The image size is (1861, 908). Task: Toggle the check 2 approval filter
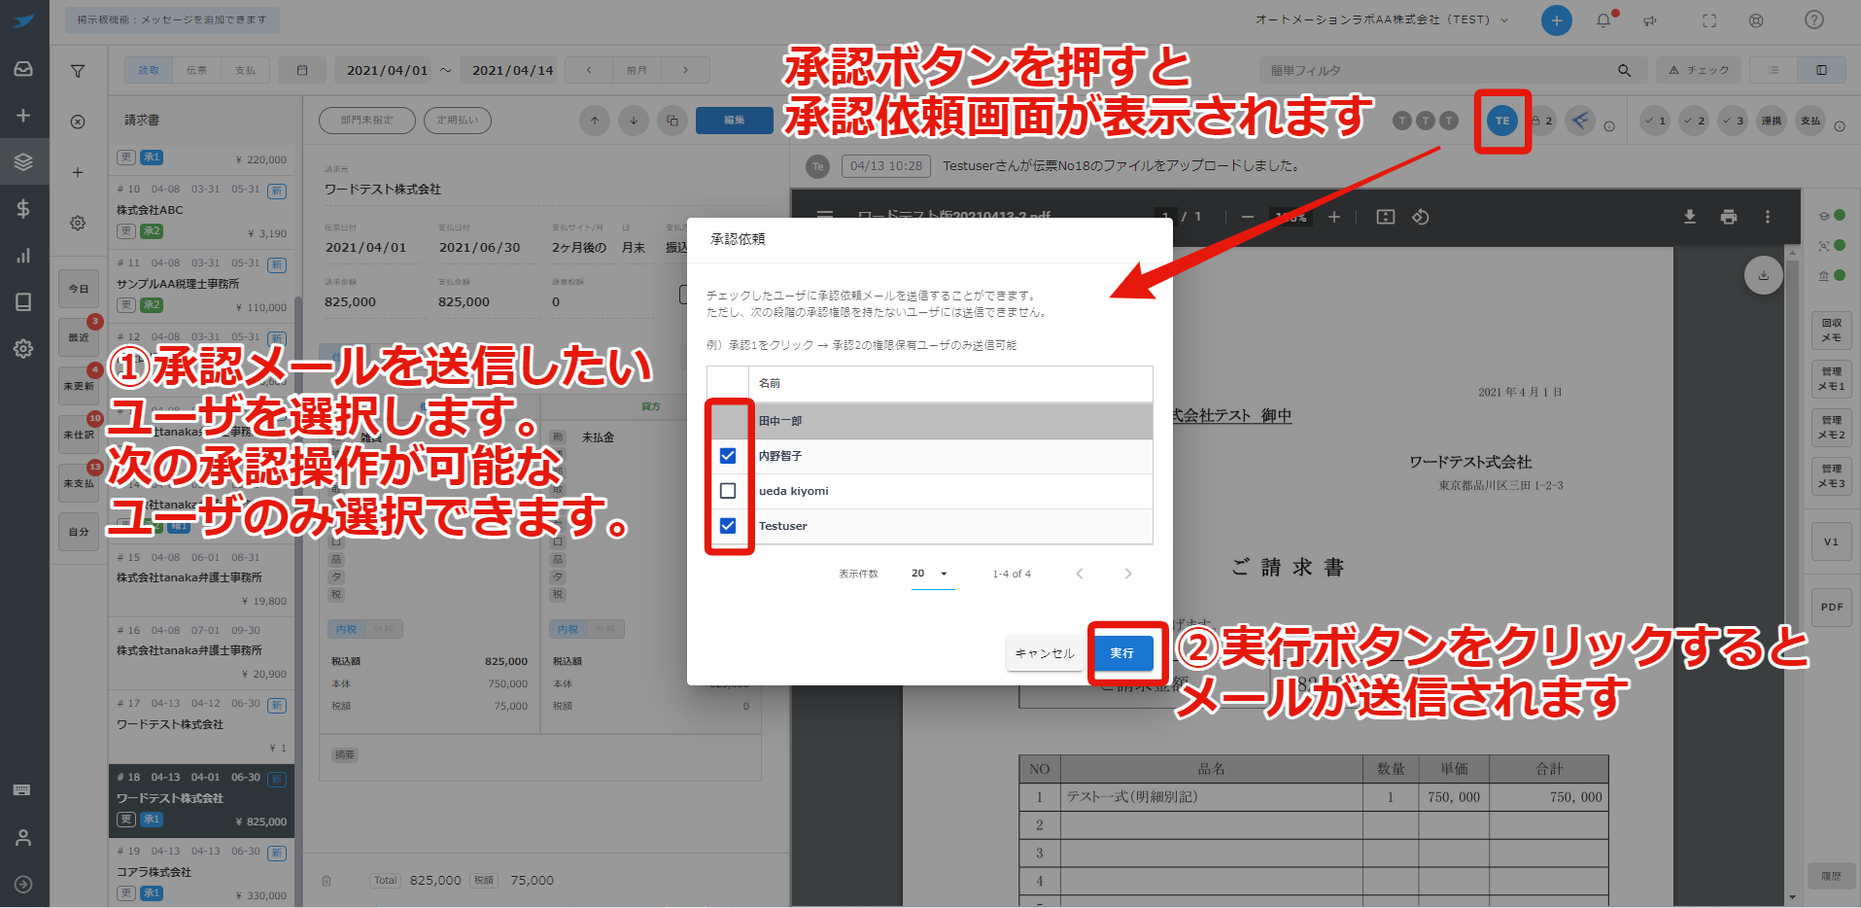1694,121
